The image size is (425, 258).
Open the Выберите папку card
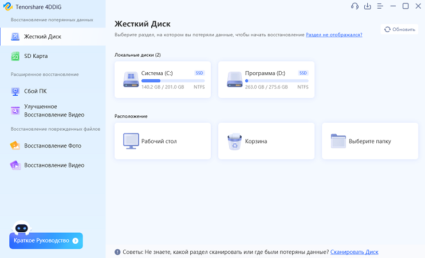click(x=370, y=141)
